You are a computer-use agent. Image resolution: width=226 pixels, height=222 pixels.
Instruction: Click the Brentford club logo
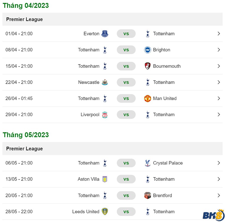[148, 195]
